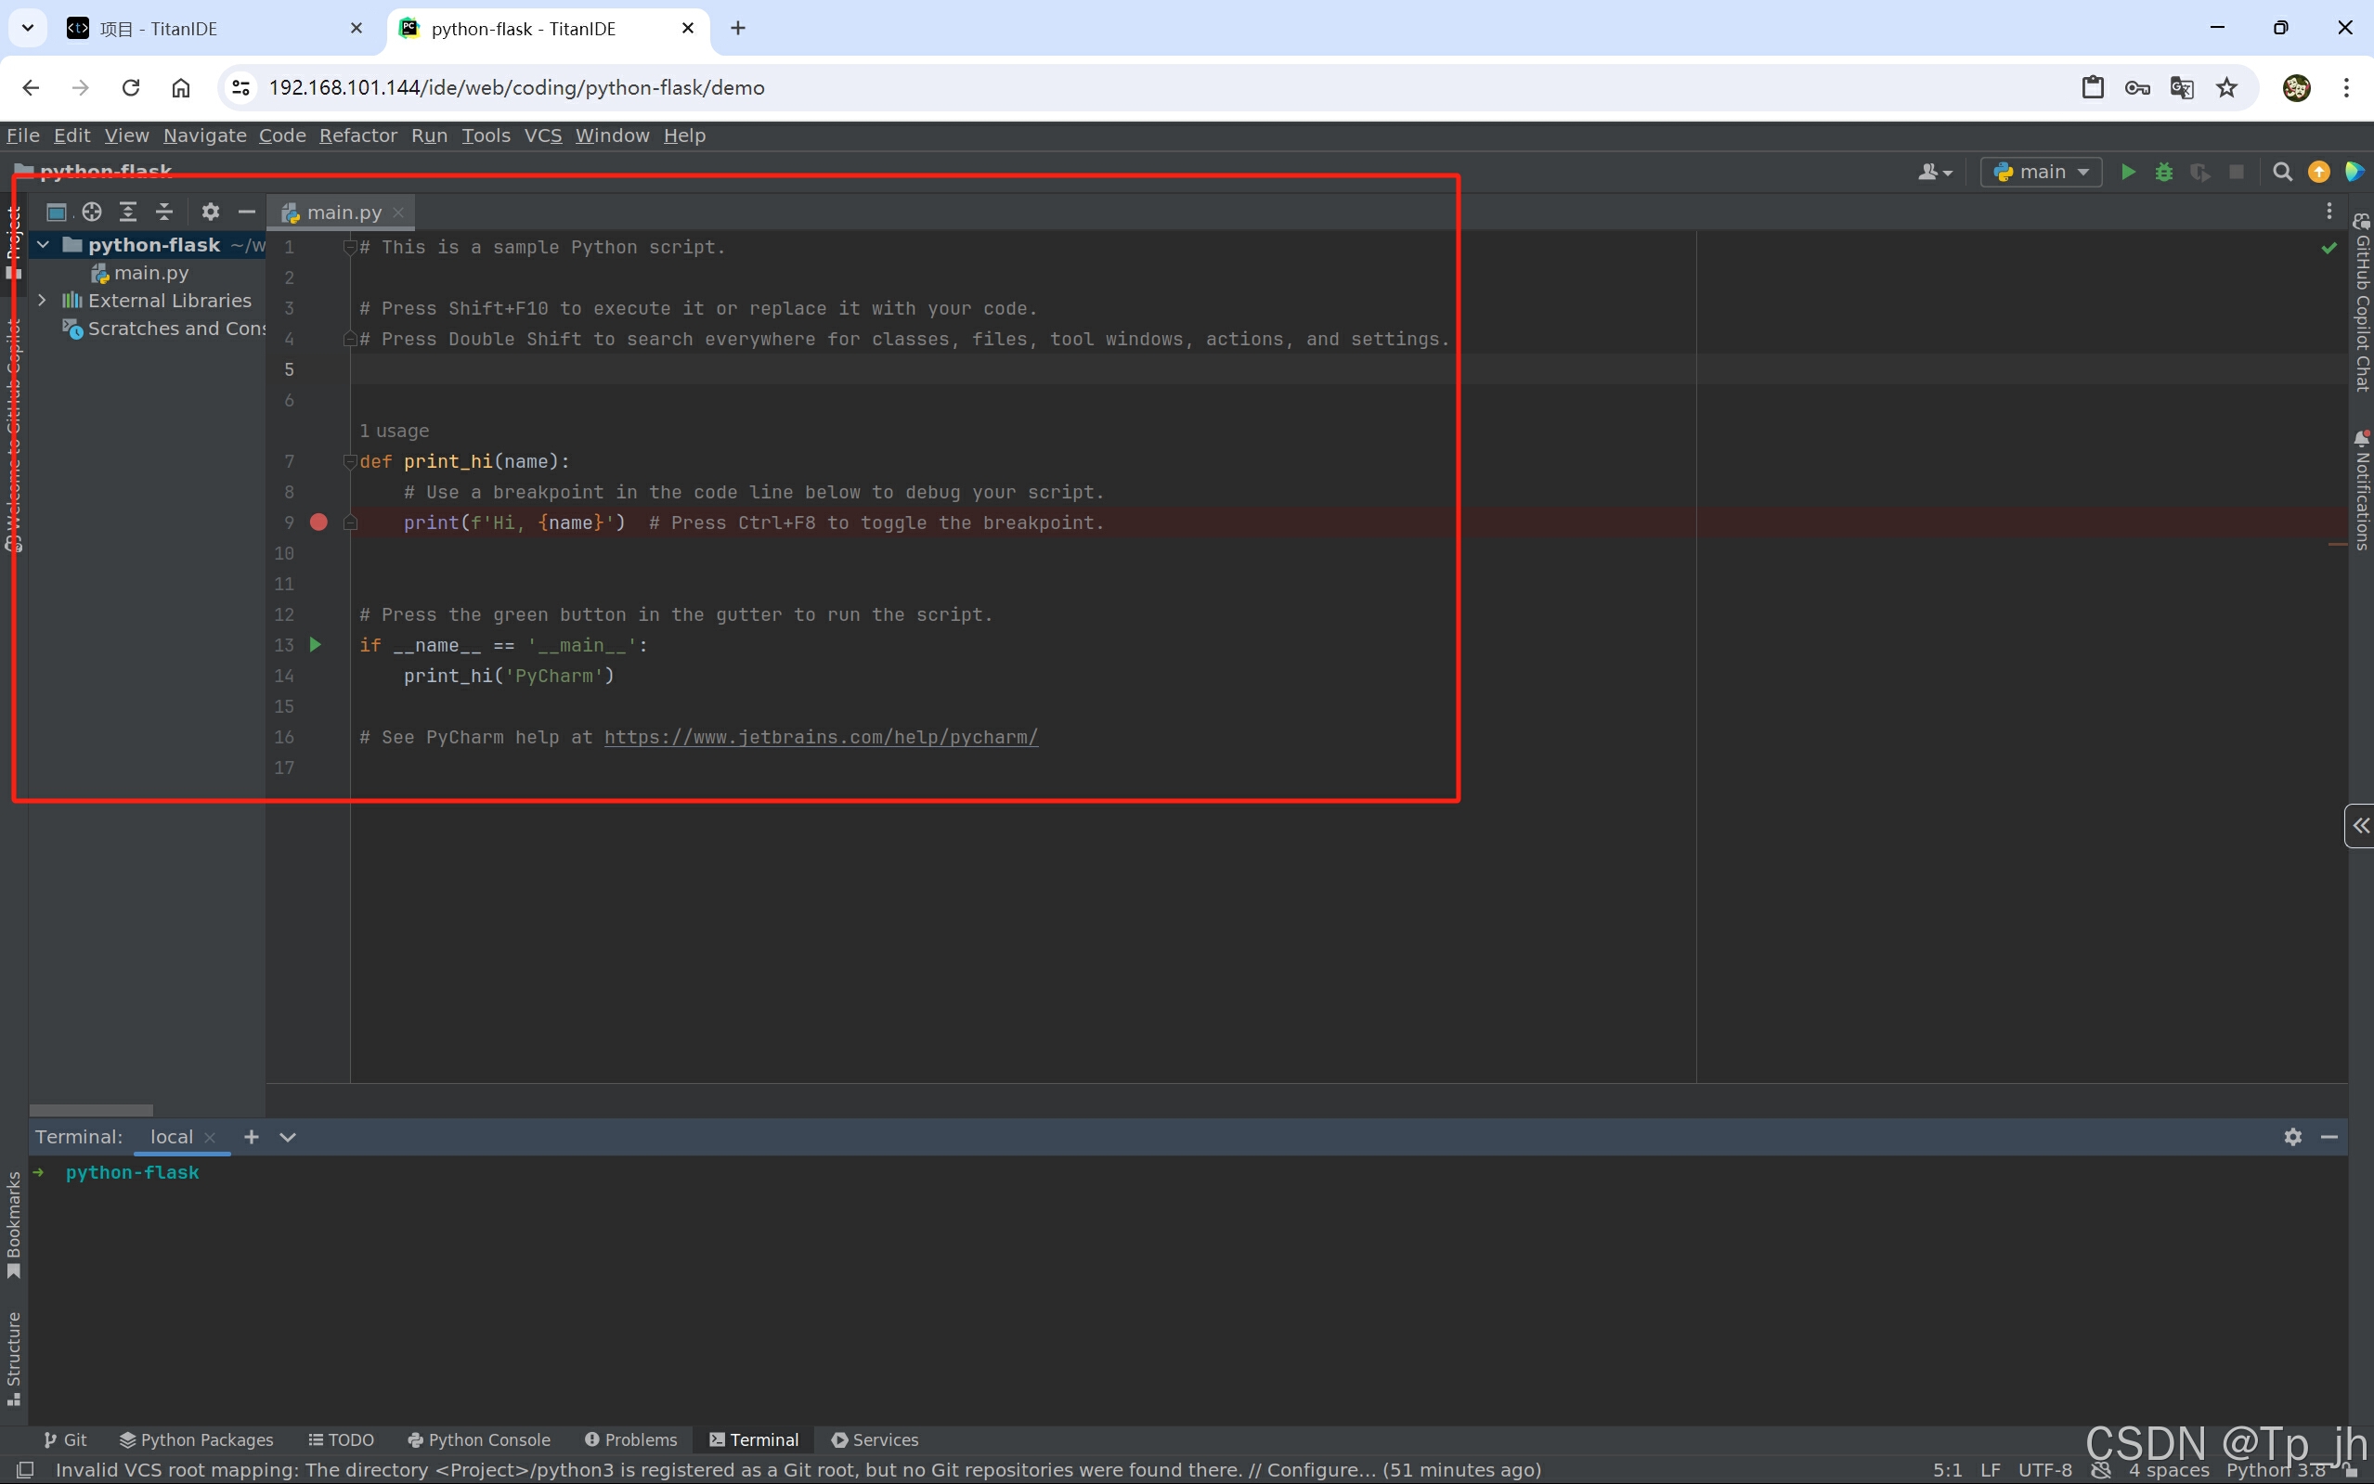The image size is (2374, 1484).
Task: Open the Tools menu
Action: pyautogui.click(x=486, y=135)
